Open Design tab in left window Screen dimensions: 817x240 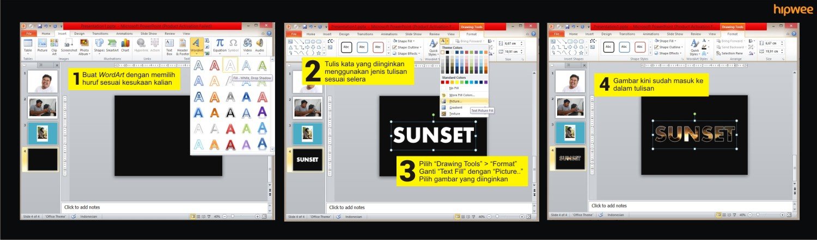pos(80,34)
